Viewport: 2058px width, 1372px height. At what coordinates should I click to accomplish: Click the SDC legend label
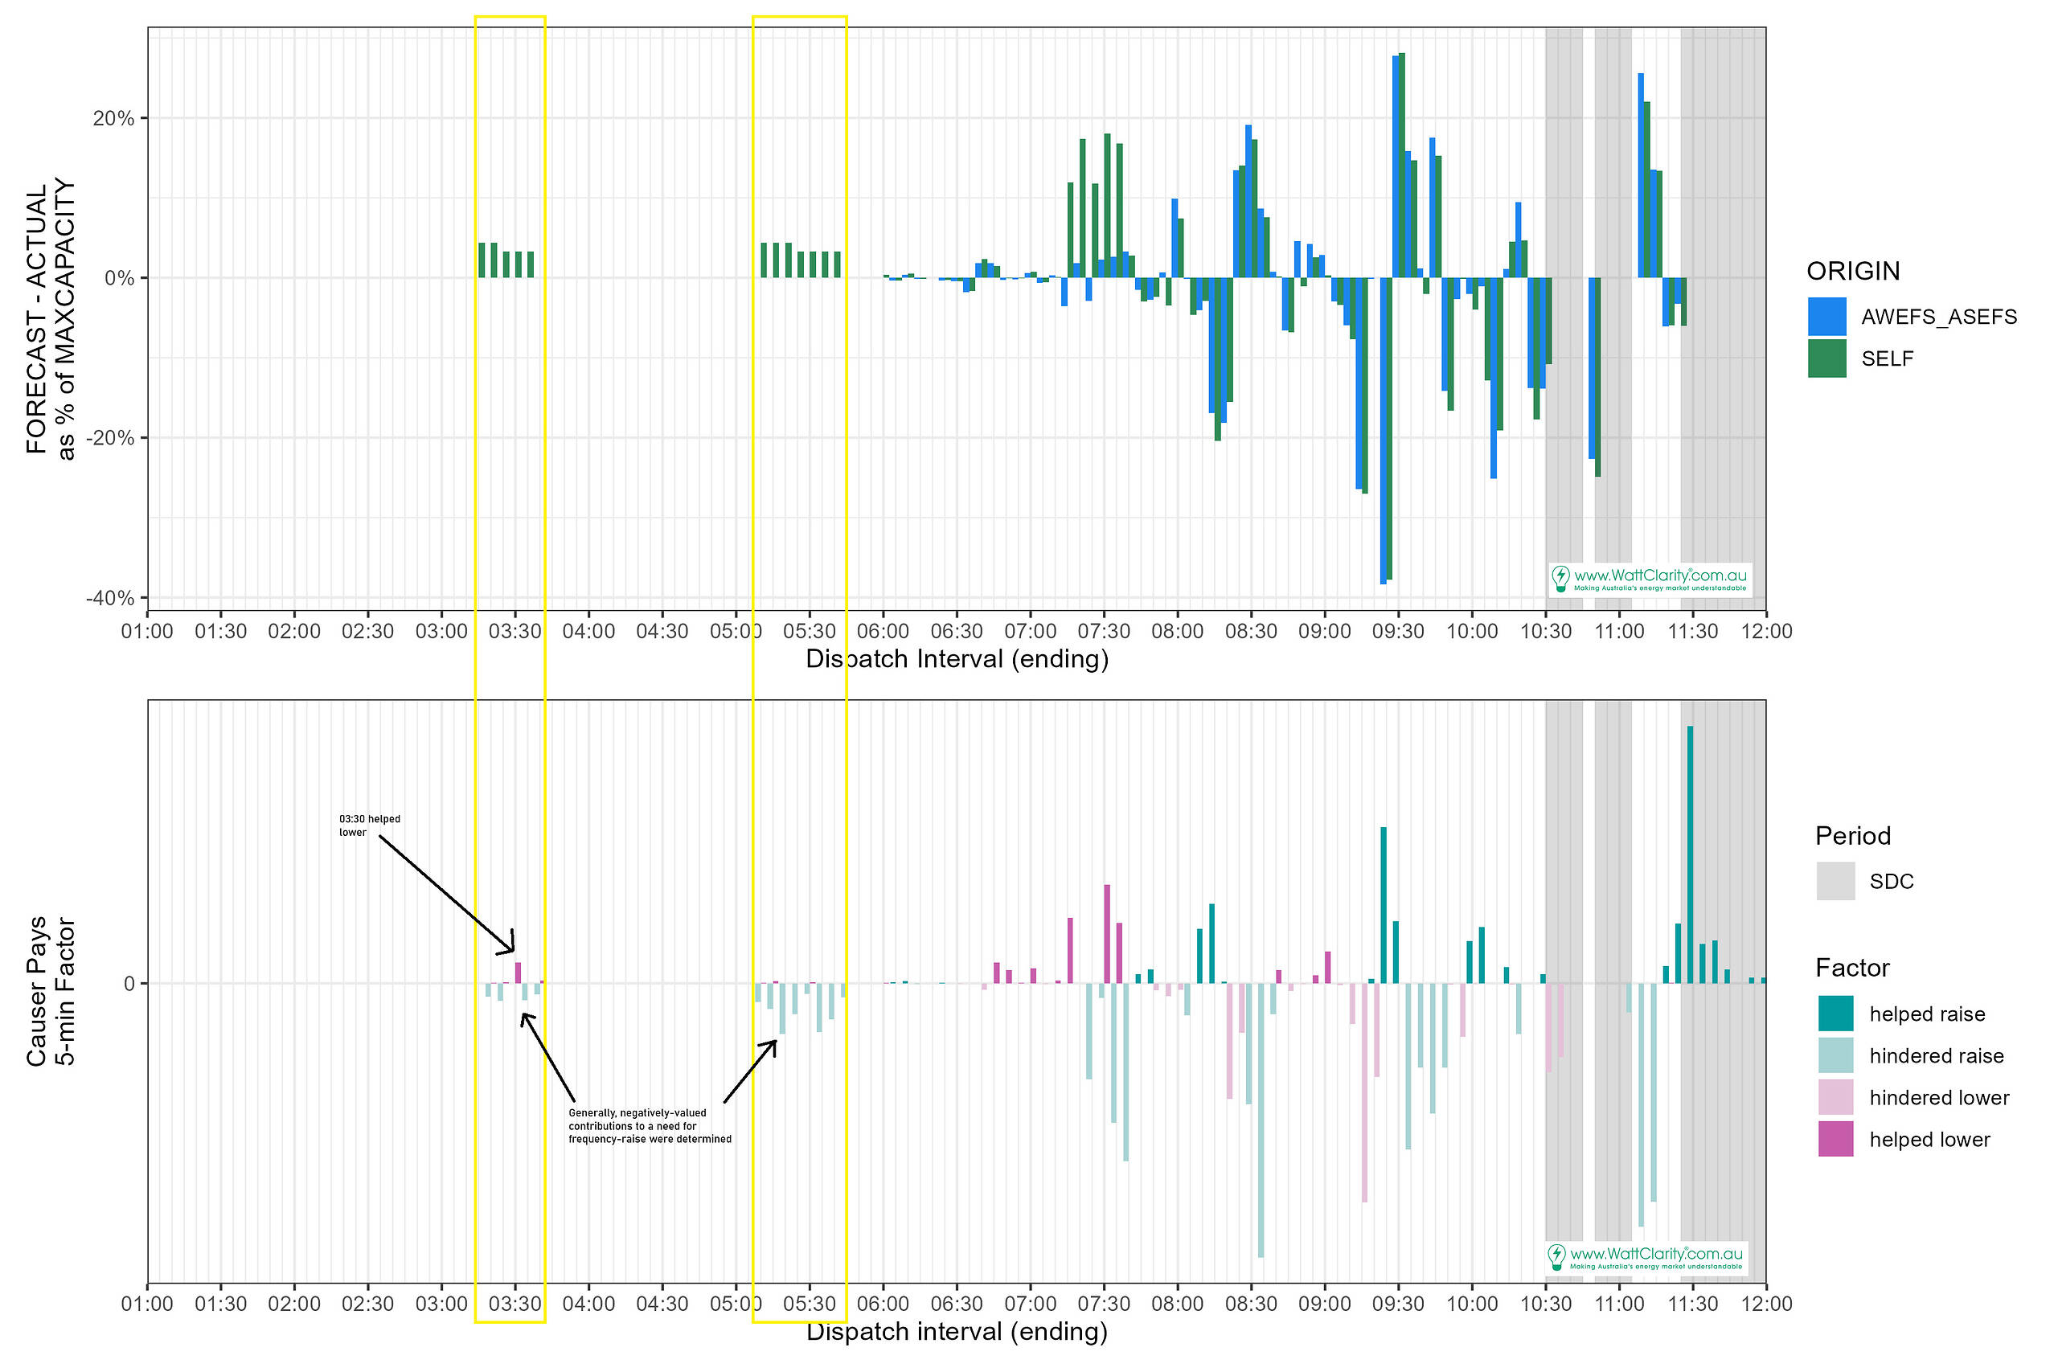click(x=1892, y=881)
